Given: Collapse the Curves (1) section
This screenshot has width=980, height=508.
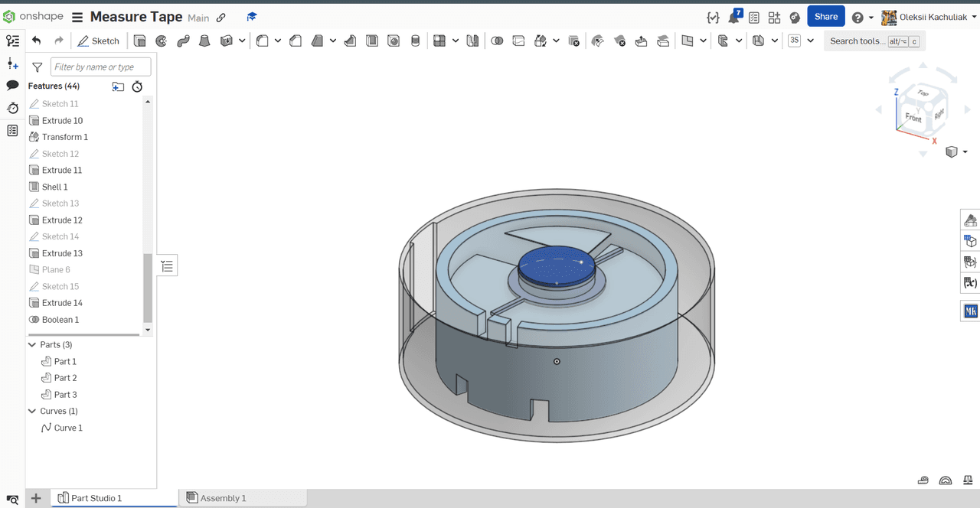Looking at the screenshot, I should [32, 412].
